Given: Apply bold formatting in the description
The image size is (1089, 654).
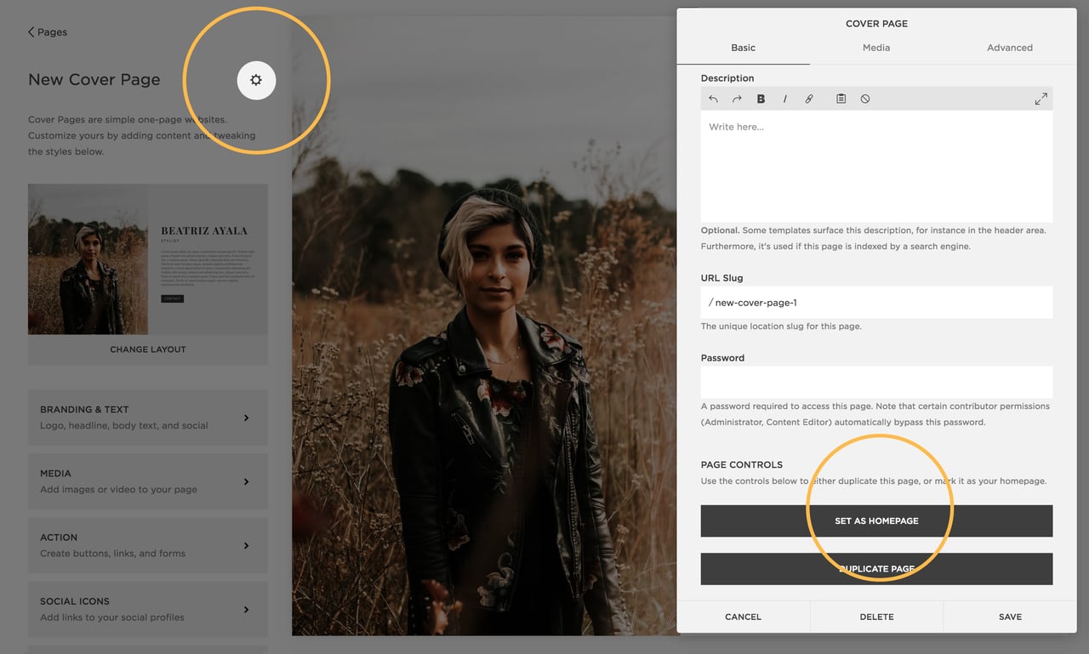Looking at the screenshot, I should [x=761, y=99].
